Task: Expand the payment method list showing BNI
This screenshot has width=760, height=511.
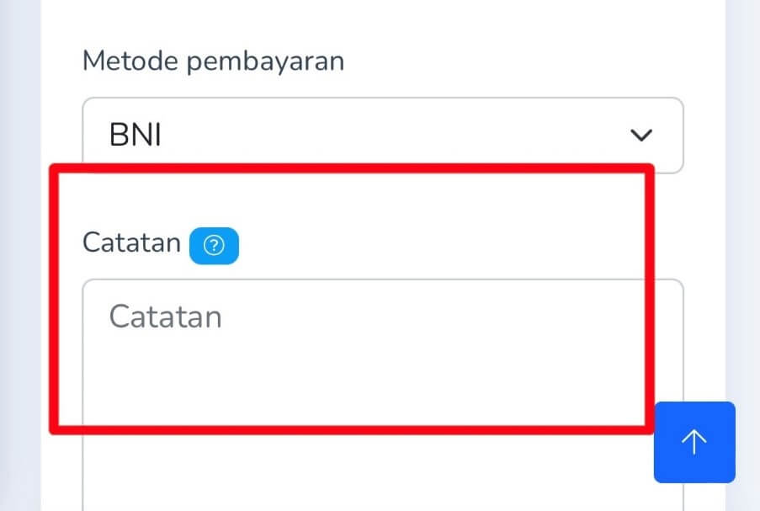Action: pyautogui.click(x=382, y=135)
